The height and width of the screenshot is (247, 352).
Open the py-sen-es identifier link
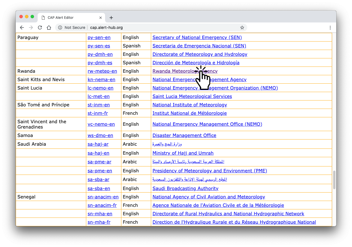pyautogui.click(x=99, y=46)
